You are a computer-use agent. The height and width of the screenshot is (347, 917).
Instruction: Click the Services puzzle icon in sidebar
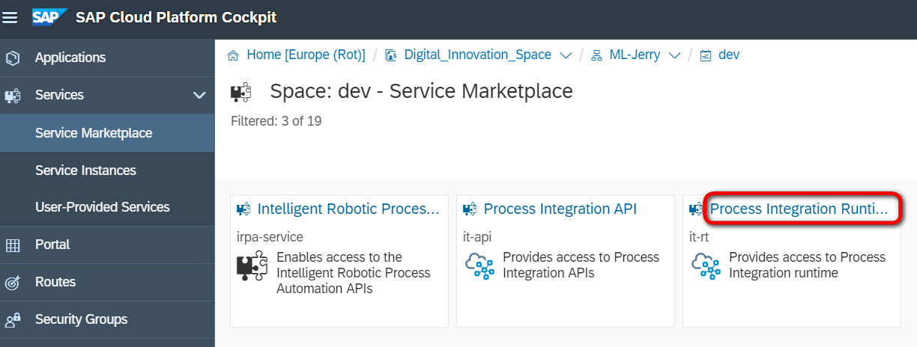coord(12,96)
